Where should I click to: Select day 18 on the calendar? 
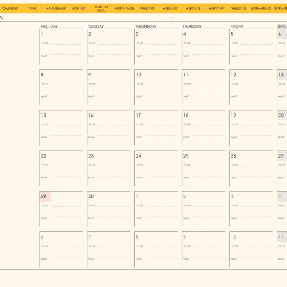point(186,115)
